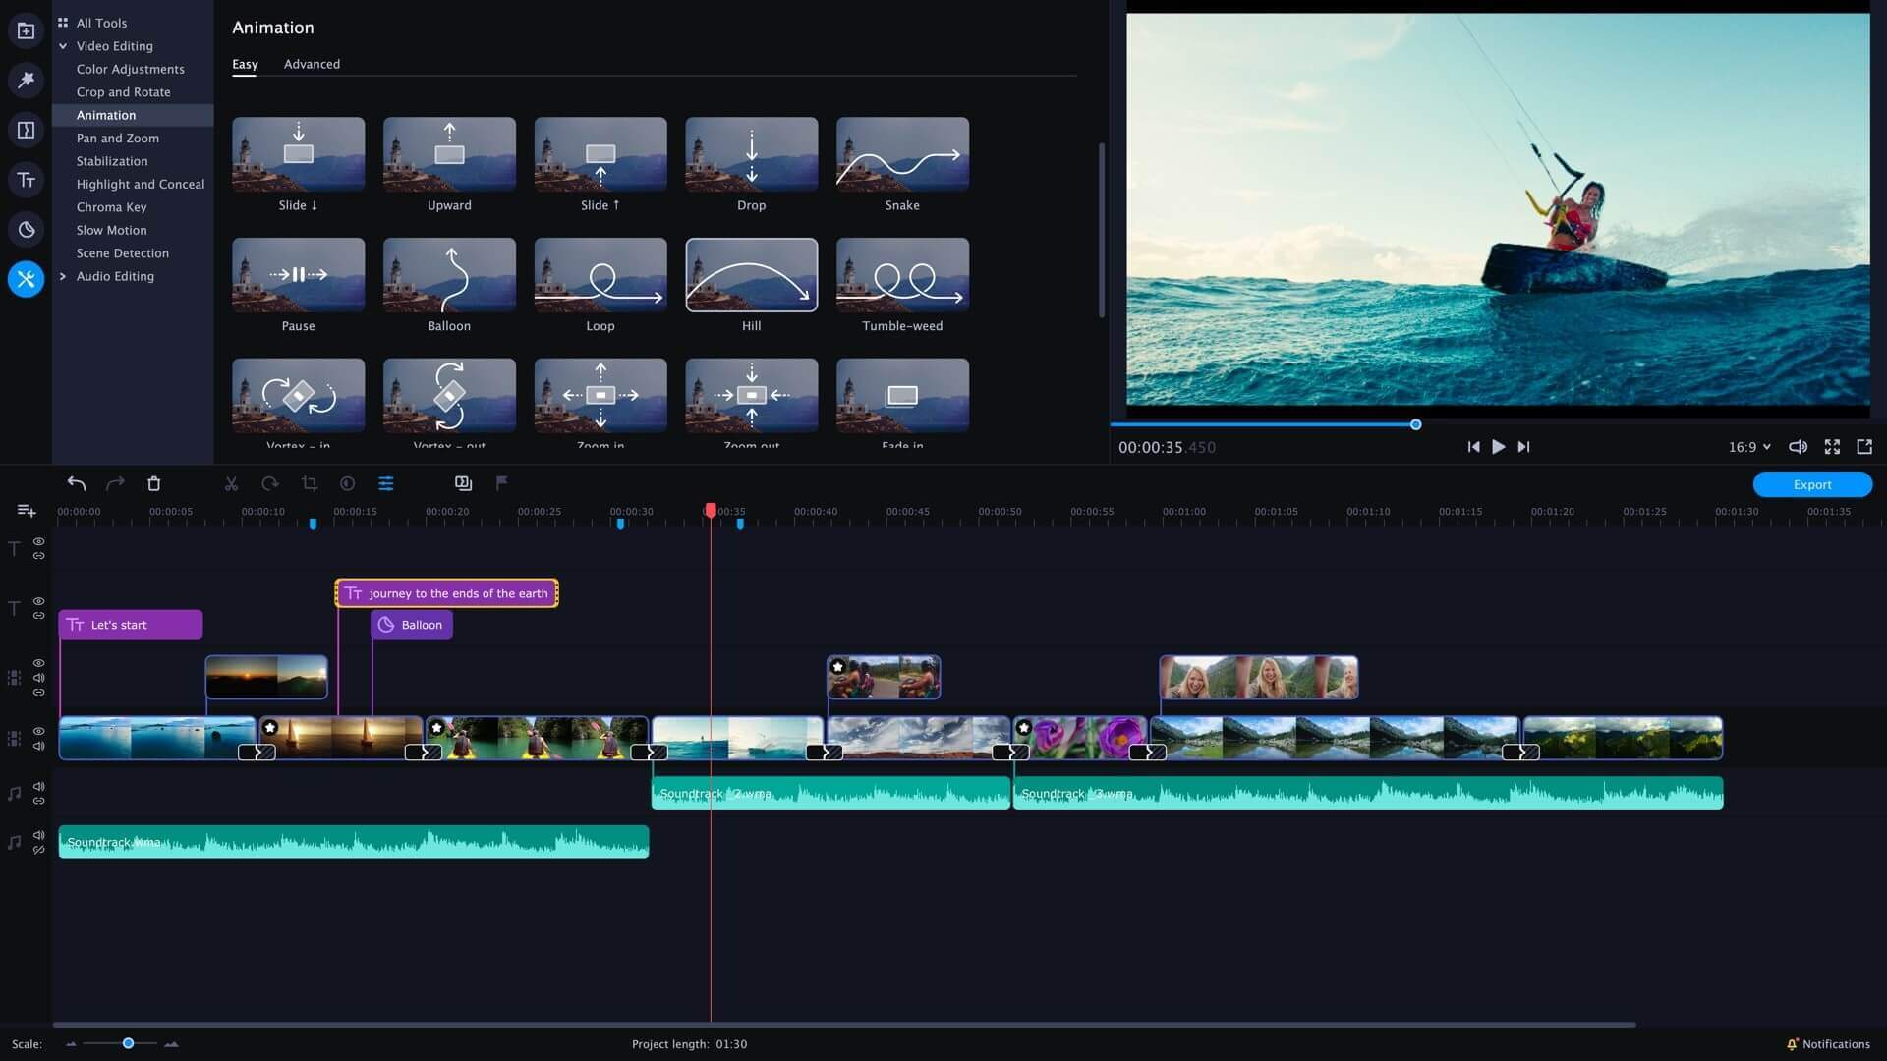Toggle visibility of 'Let's start' text layer

pyautogui.click(x=37, y=602)
